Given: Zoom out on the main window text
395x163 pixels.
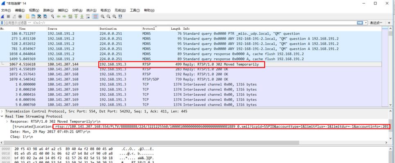Looking at the screenshot, I should [x=109, y=17].
